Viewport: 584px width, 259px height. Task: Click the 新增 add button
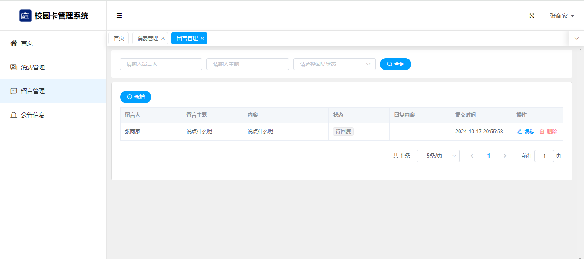(136, 97)
